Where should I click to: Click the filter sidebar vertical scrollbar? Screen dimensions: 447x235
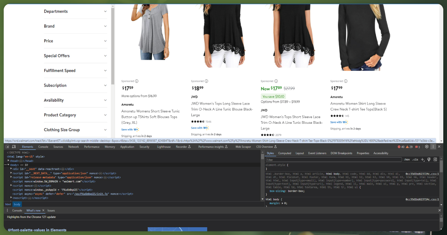(x=113, y=46)
